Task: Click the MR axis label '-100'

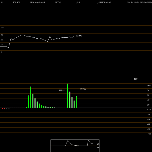Action: tap(149, 134)
